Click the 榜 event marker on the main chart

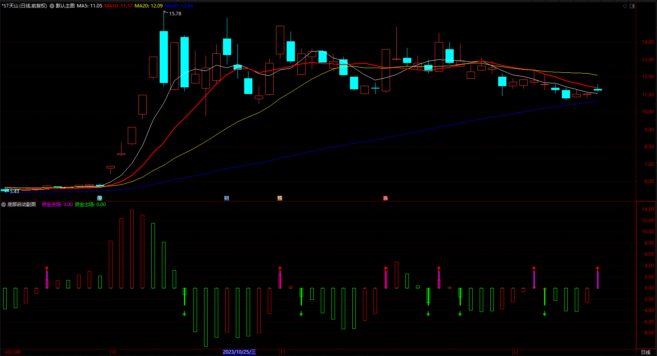[280, 198]
